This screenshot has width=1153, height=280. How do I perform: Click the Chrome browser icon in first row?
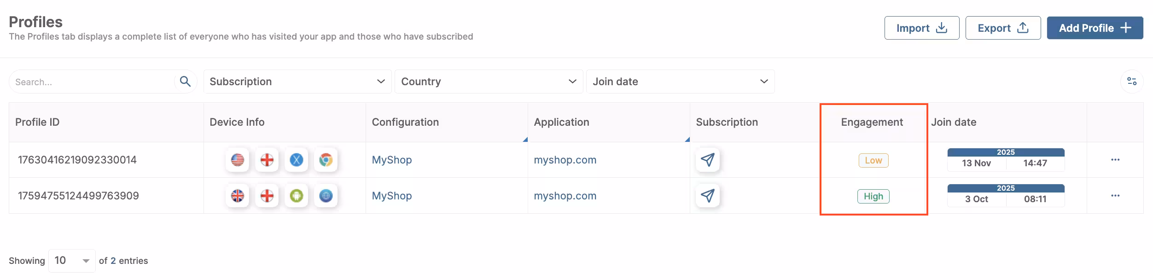326,160
